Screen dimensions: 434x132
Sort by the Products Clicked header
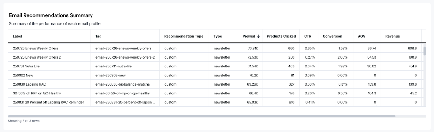(x=281, y=36)
